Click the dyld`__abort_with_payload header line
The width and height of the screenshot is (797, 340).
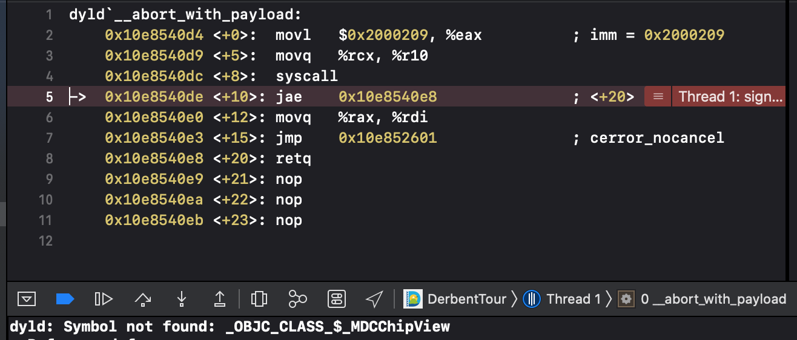coord(185,15)
